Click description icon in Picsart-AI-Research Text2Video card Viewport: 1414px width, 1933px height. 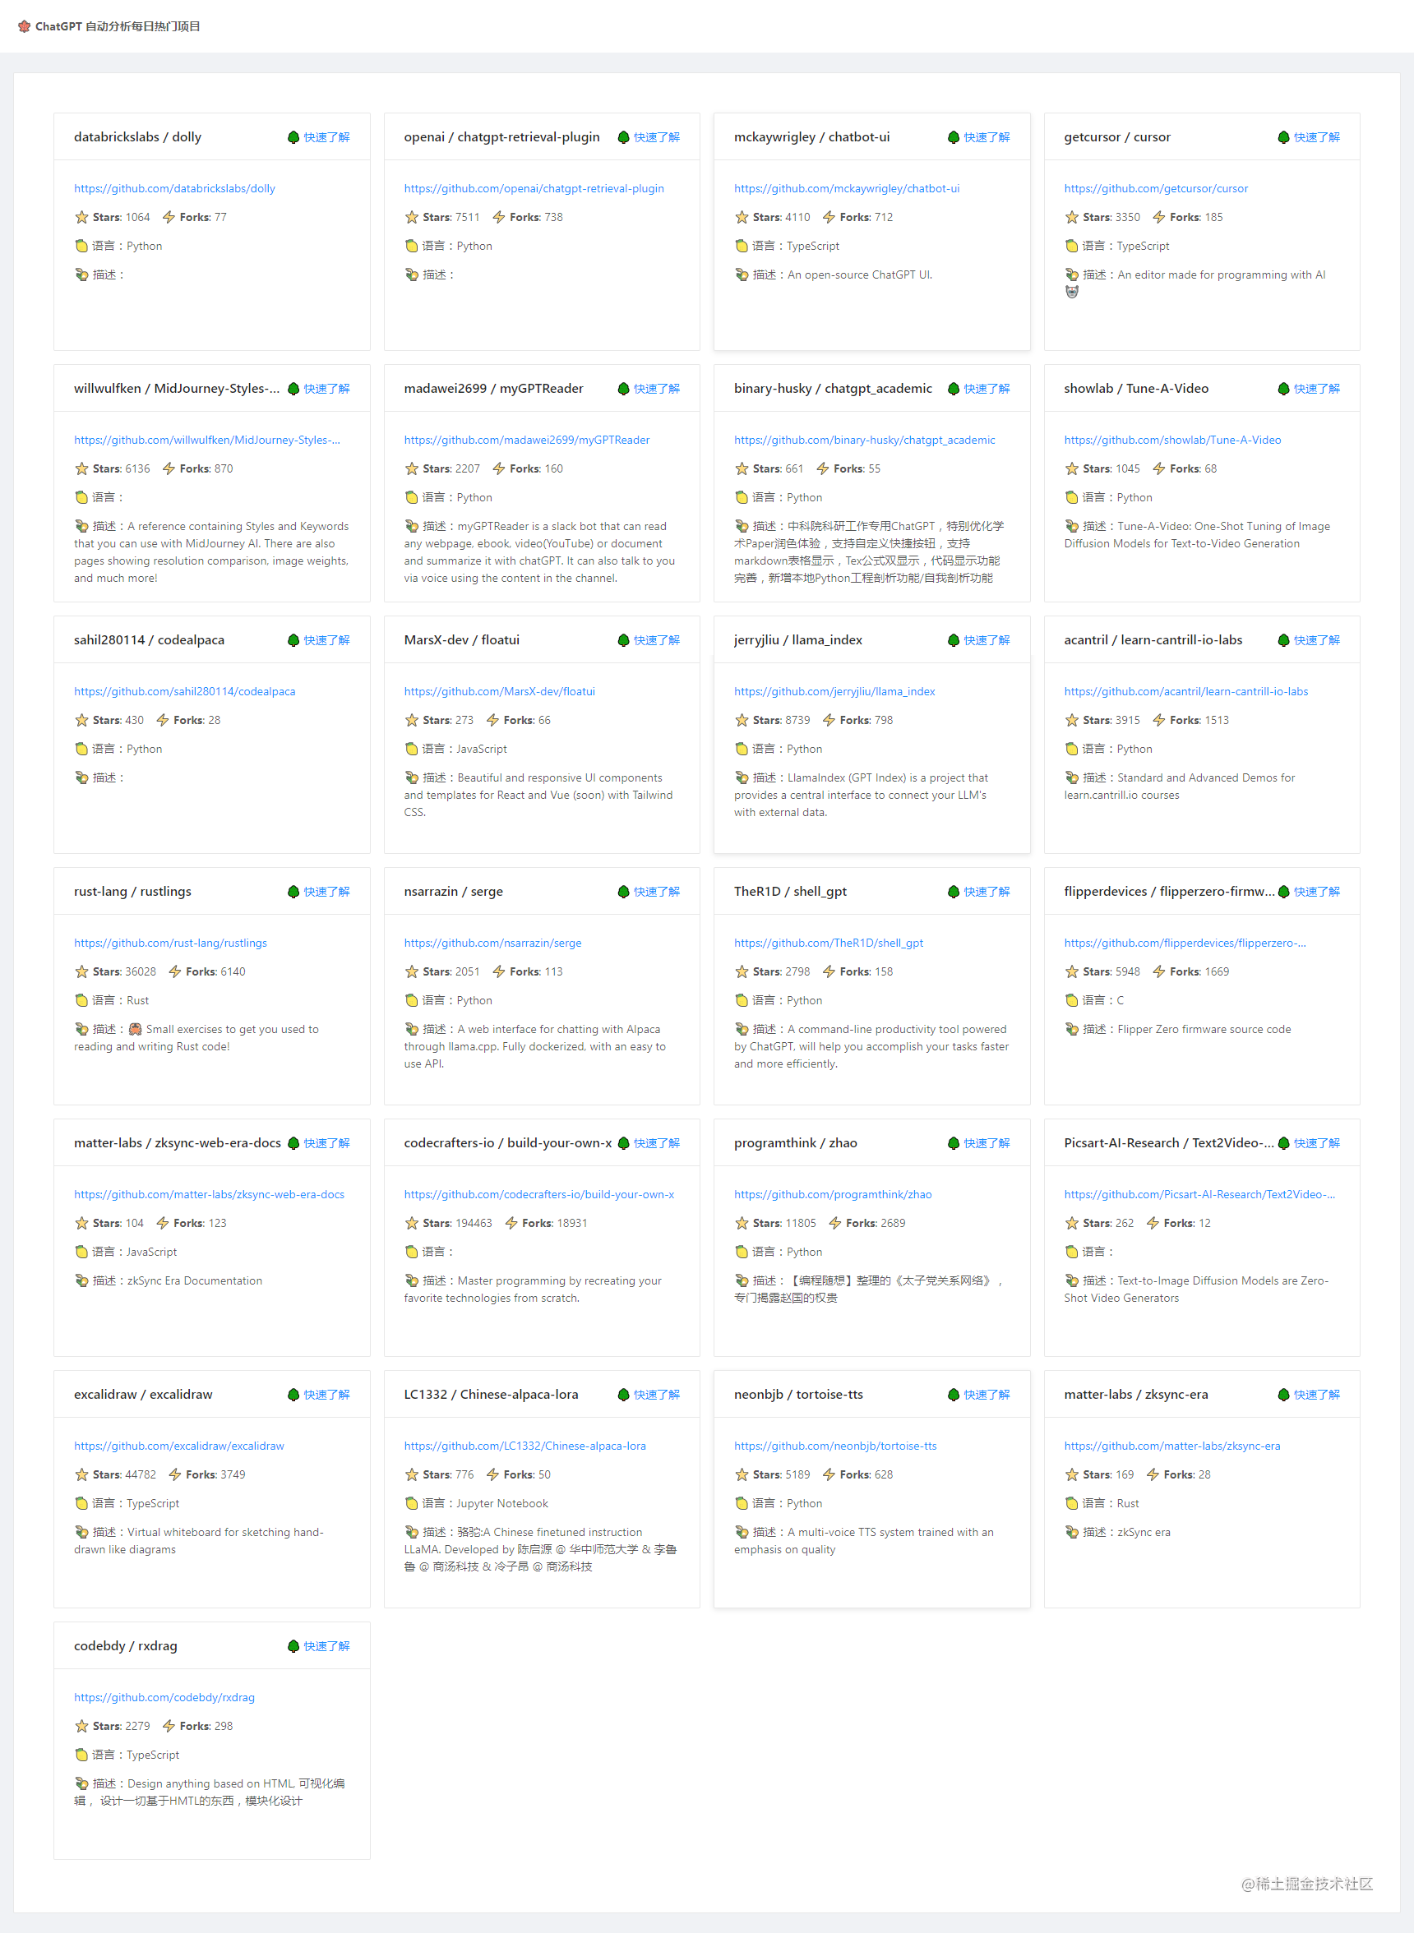coord(1072,1281)
